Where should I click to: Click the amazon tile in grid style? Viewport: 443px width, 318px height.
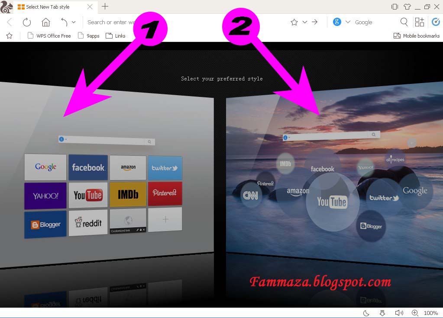pos(128,167)
